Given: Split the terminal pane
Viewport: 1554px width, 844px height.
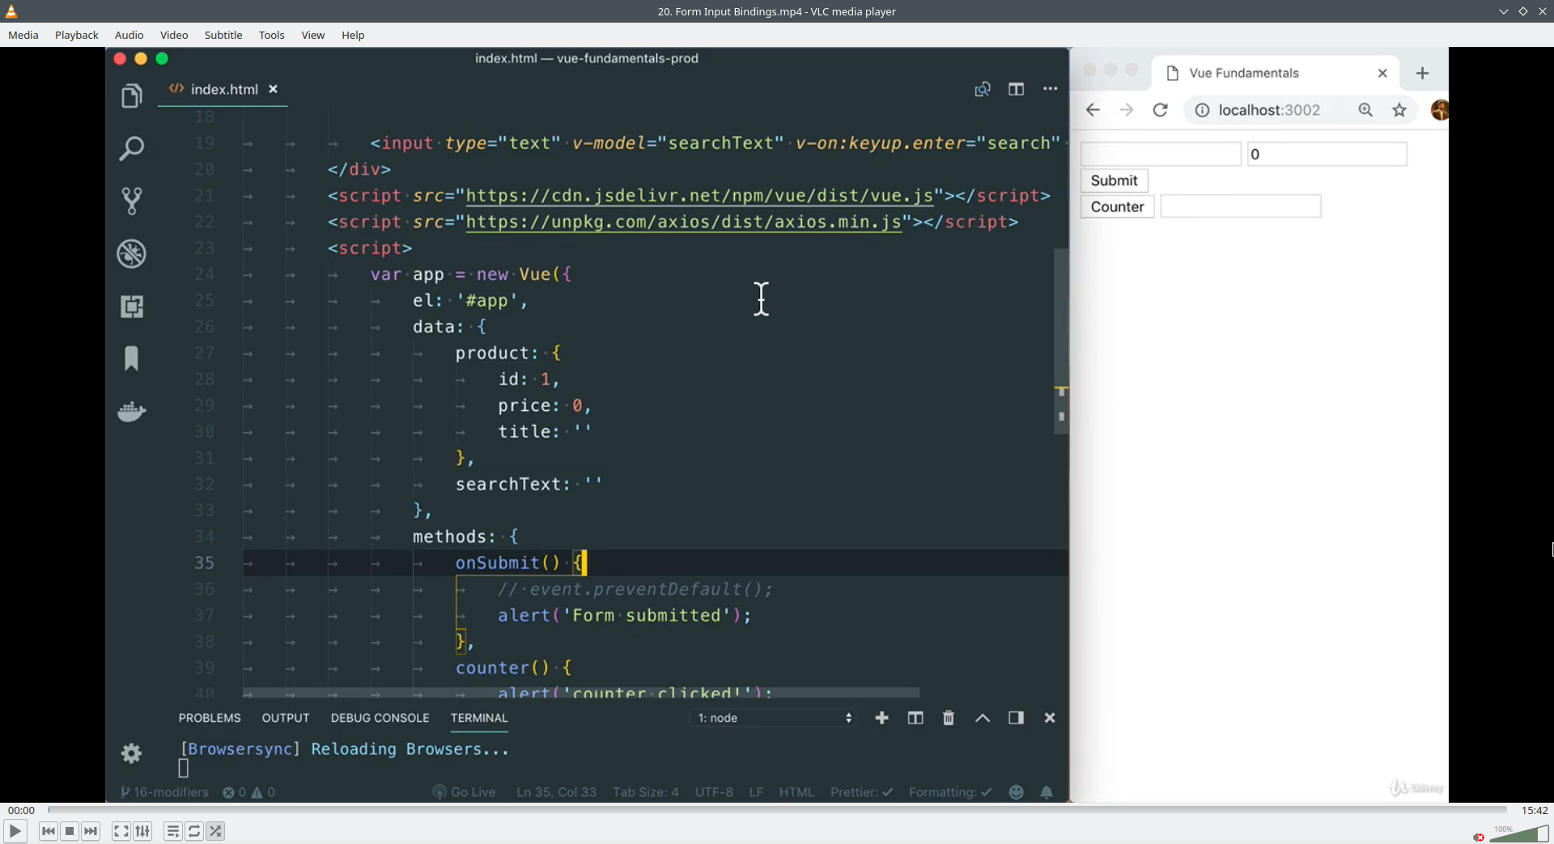Looking at the screenshot, I should click(915, 718).
